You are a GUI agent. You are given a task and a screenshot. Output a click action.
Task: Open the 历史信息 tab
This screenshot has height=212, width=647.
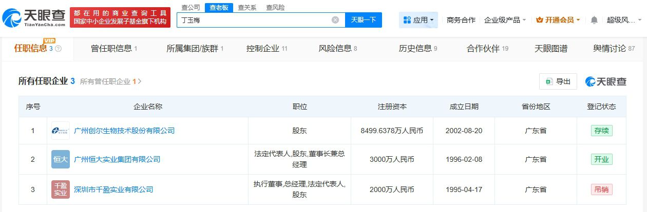tap(418, 49)
